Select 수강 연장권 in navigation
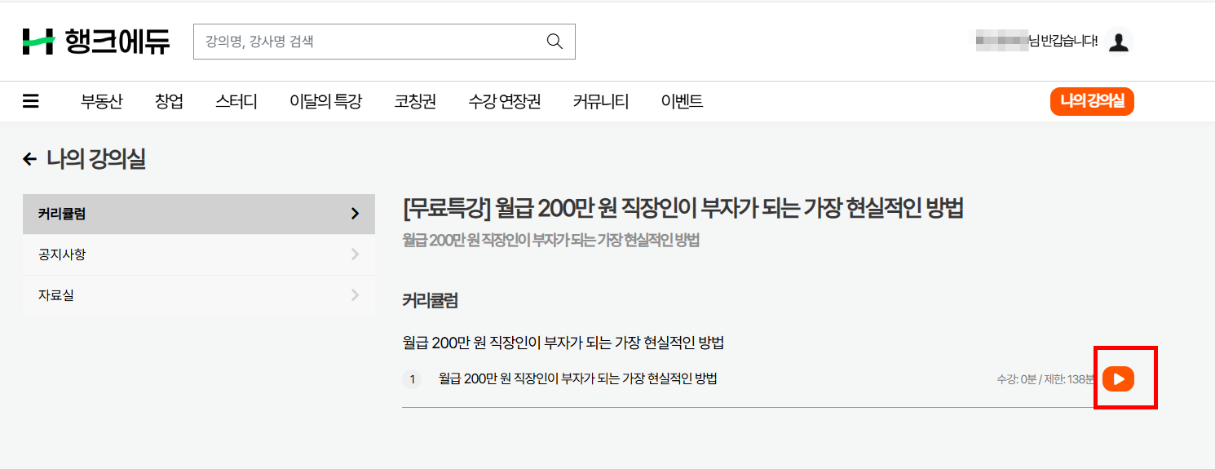Image resolution: width=1215 pixels, height=469 pixels. 504,102
